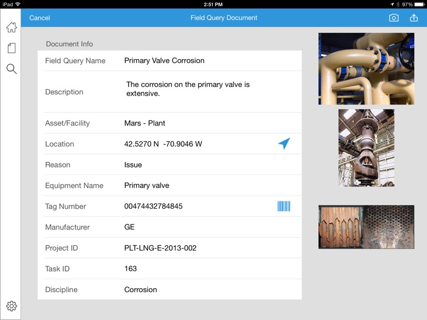Tap the Description label
The image size is (427, 320).
[64, 92]
